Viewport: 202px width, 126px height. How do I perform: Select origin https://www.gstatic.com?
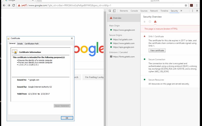click(x=123, y=43)
